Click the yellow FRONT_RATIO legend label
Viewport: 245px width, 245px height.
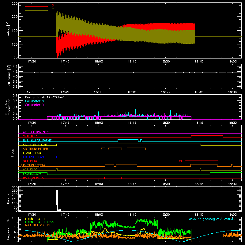[x=35, y=219]
